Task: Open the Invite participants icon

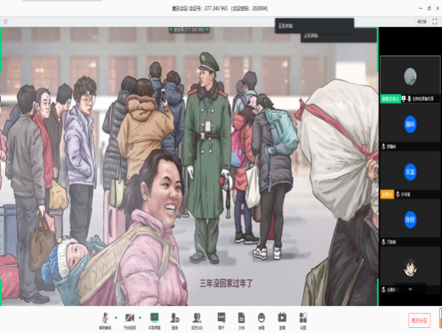Action: pos(175,317)
